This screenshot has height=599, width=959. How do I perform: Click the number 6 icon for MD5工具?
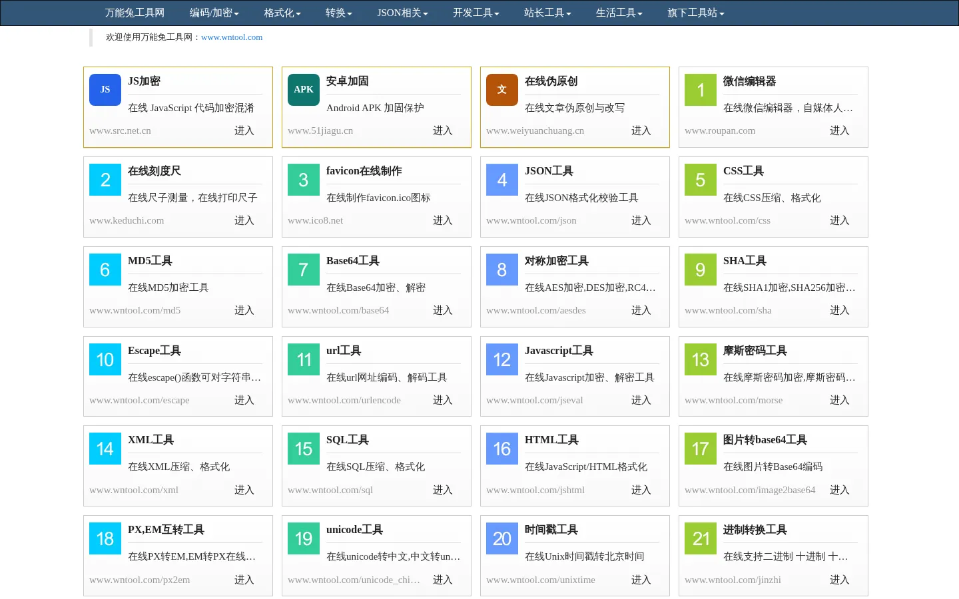pos(105,270)
